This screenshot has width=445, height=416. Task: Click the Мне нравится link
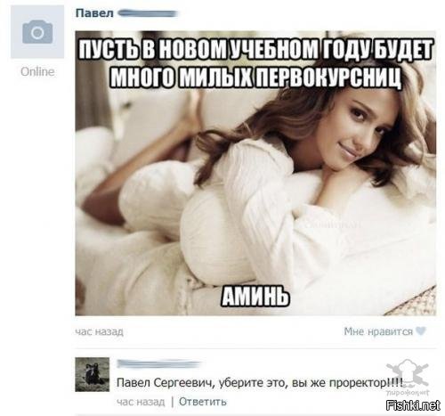[378, 331]
